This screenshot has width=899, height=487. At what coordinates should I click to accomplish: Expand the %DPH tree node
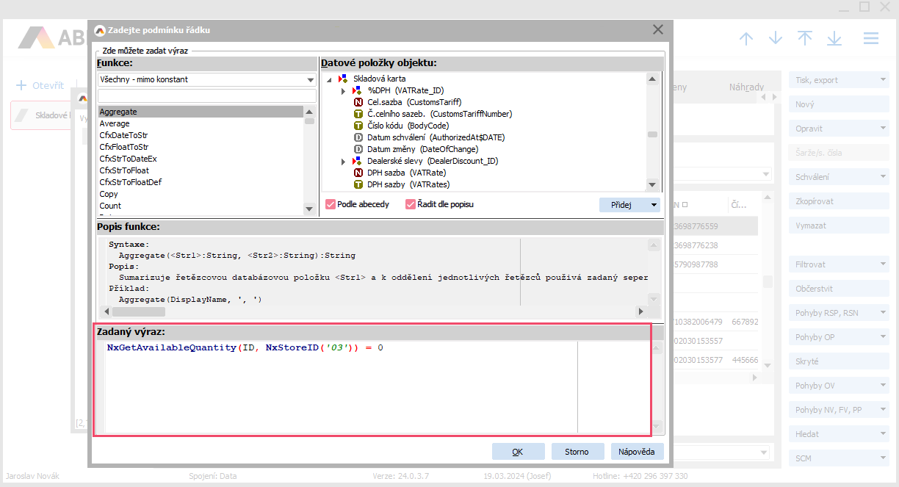click(x=343, y=90)
